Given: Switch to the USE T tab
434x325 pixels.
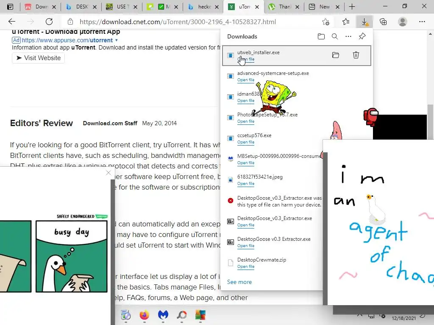Looking at the screenshot, I should coord(121,7).
